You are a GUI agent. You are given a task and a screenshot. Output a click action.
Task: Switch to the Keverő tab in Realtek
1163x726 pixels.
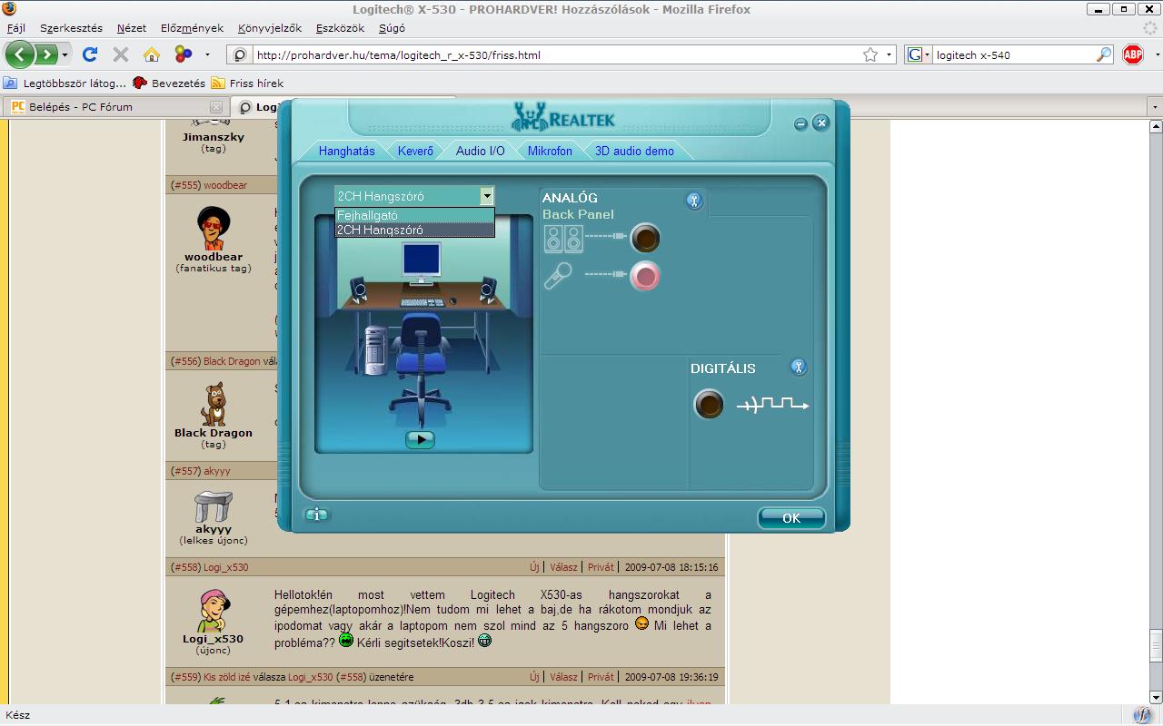tap(415, 151)
